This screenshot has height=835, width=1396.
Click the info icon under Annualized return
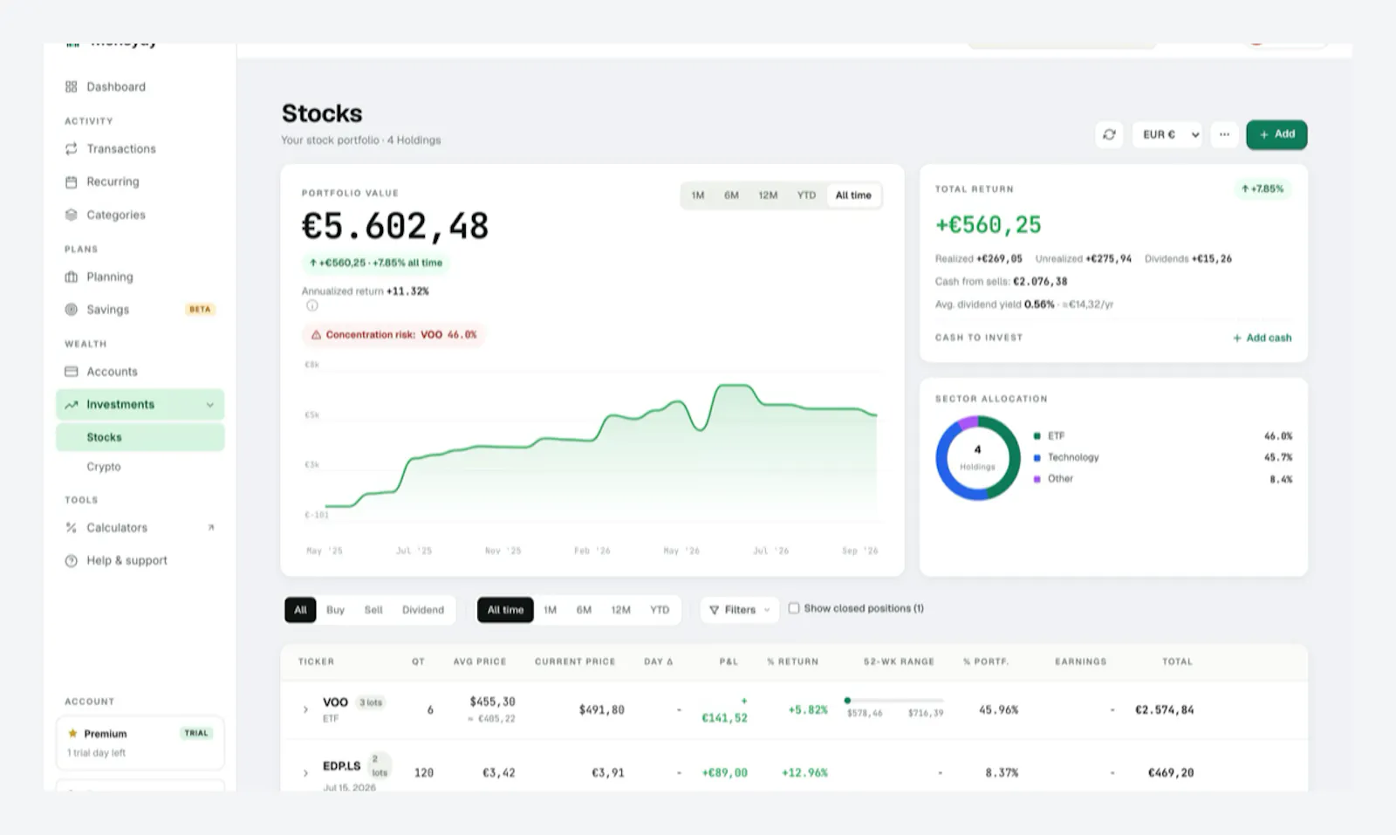311,305
